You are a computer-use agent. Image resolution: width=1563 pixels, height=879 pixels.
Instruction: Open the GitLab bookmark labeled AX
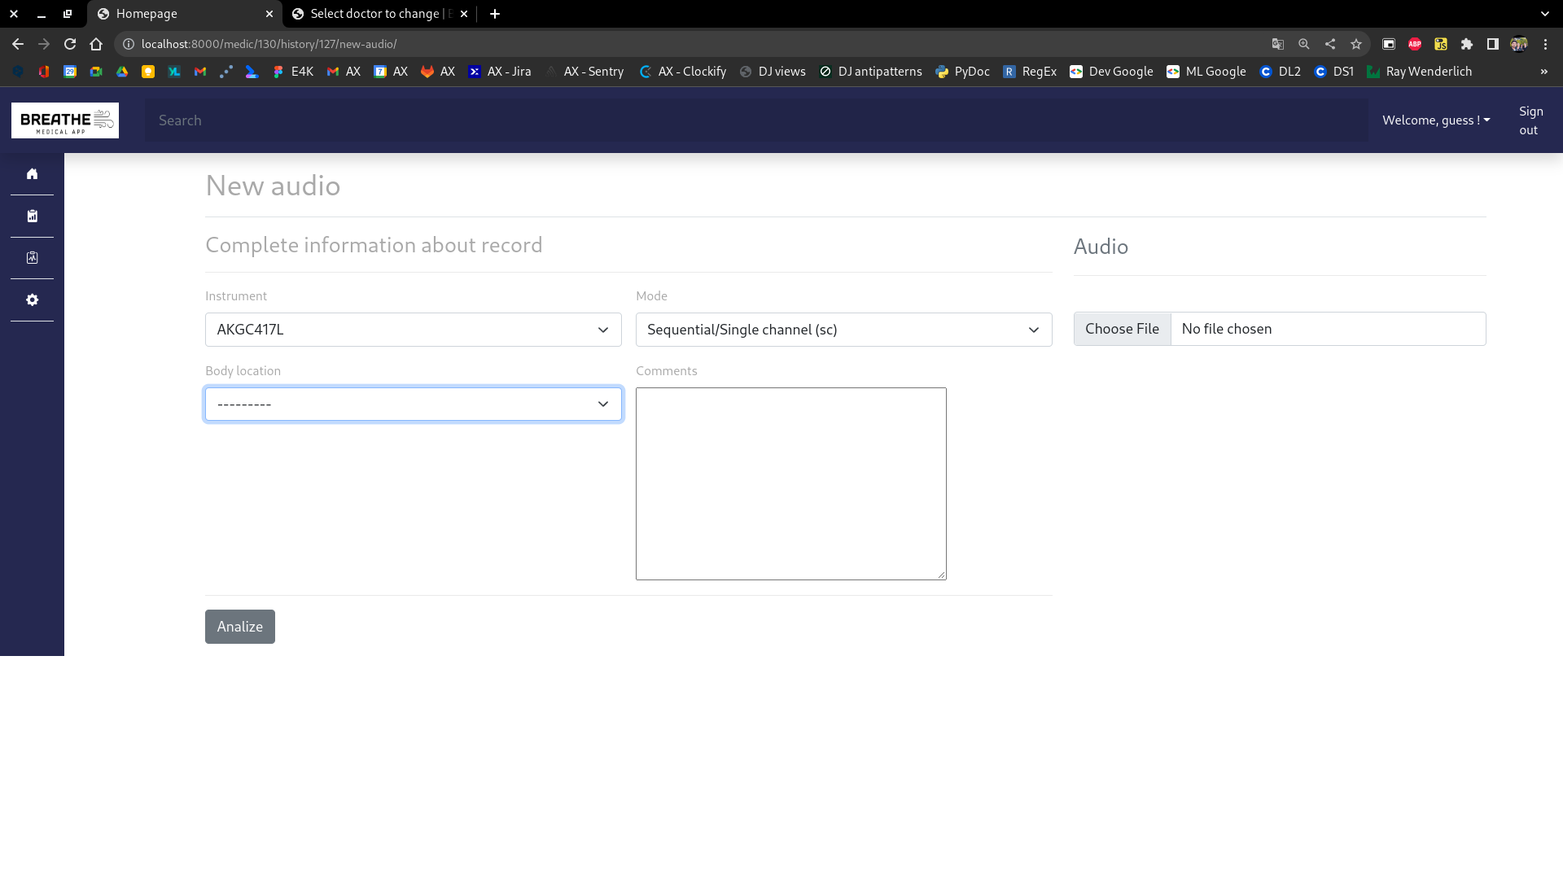(x=437, y=72)
